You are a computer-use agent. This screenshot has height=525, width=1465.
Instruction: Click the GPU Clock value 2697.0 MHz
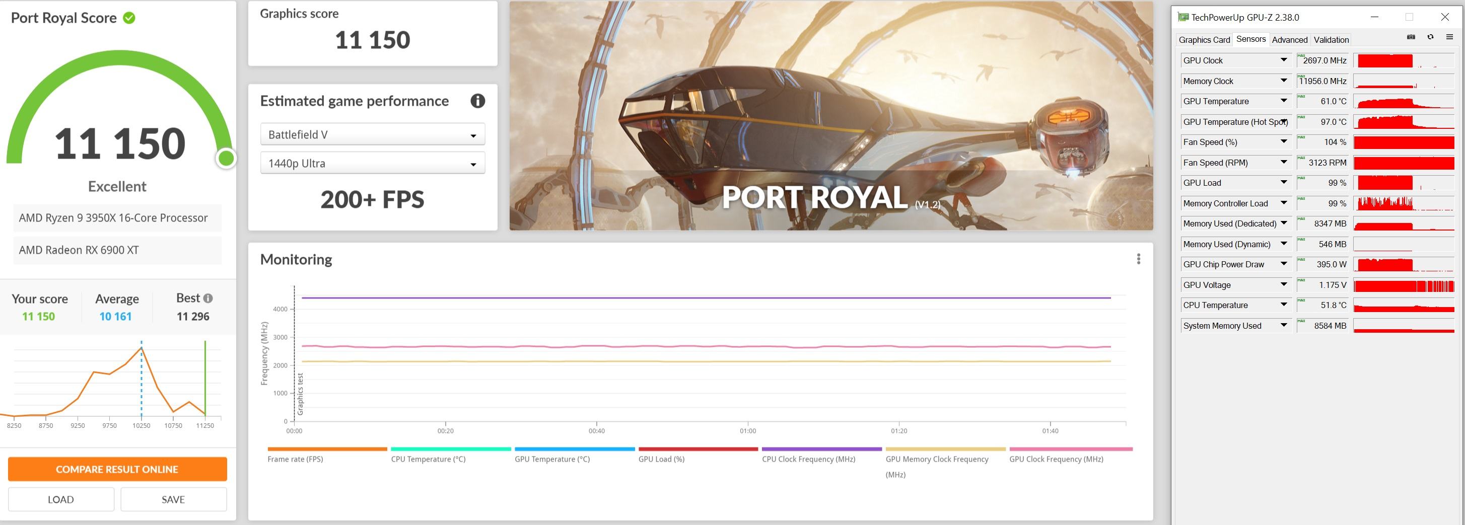tap(1323, 60)
